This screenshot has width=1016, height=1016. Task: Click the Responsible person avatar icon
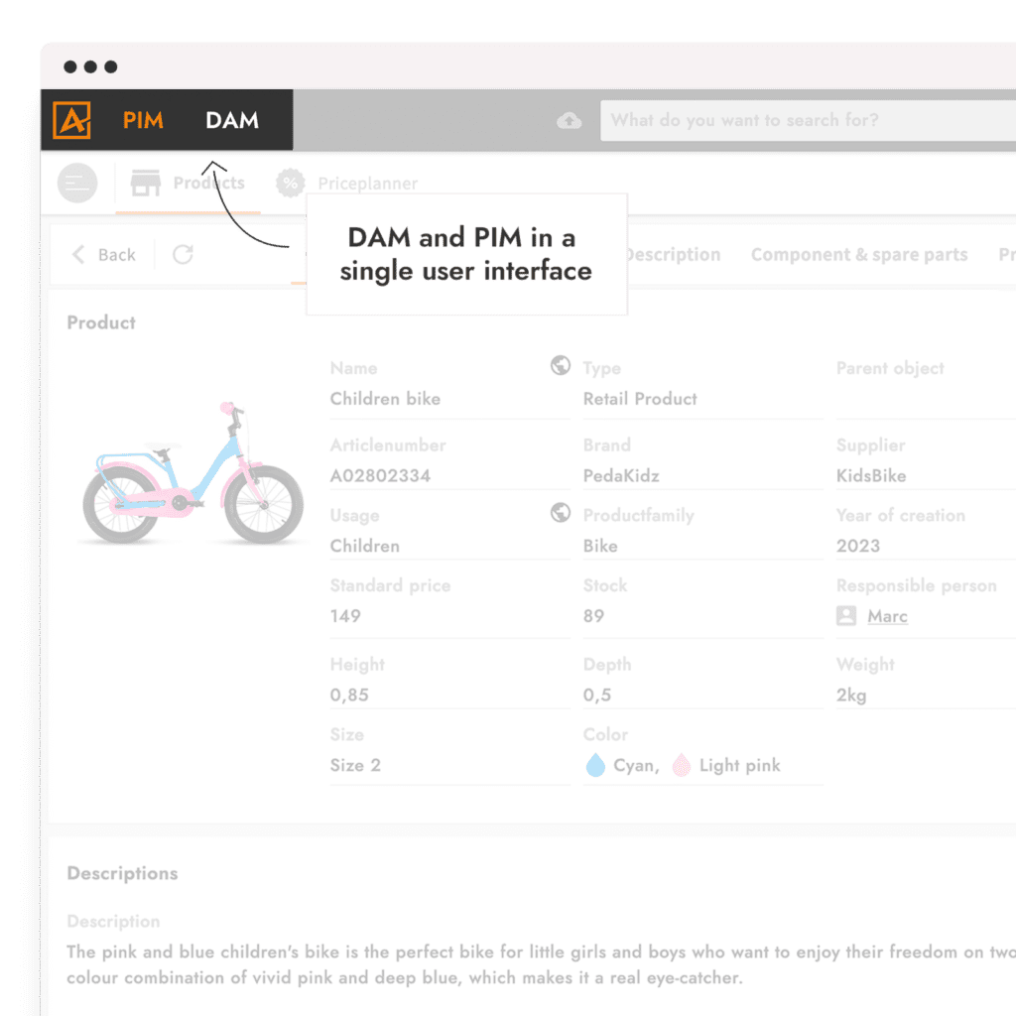point(846,616)
